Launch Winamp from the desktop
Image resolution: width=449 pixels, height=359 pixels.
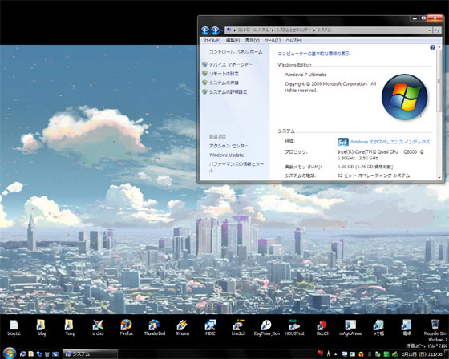coord(182,328)
